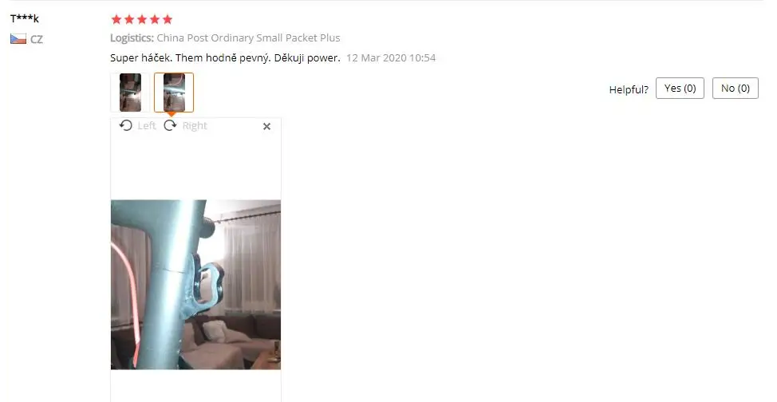The height and width of the screenshot is (402, 777).
Task: Click the "Right" rotate label
Action: coord(195,126)
